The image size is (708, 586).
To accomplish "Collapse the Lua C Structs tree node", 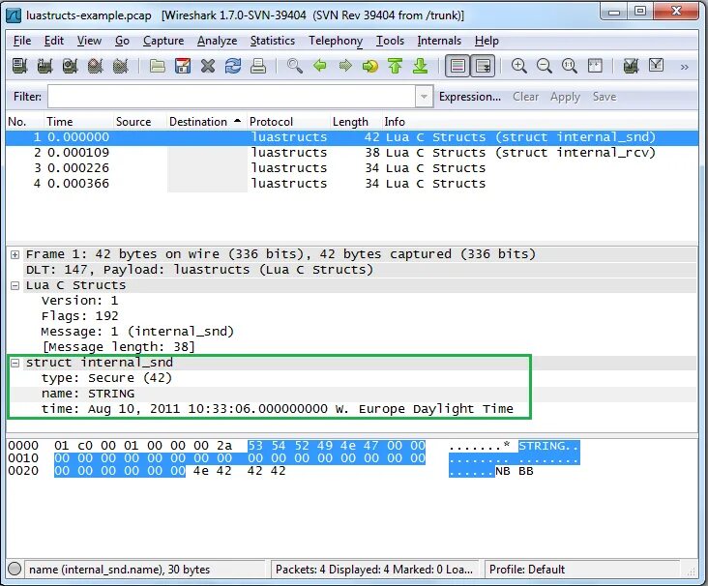I will coord(15,286).
